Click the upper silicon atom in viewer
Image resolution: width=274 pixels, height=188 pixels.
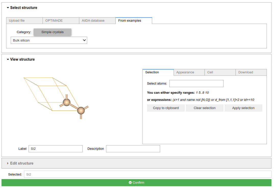[x=67, y=102]
